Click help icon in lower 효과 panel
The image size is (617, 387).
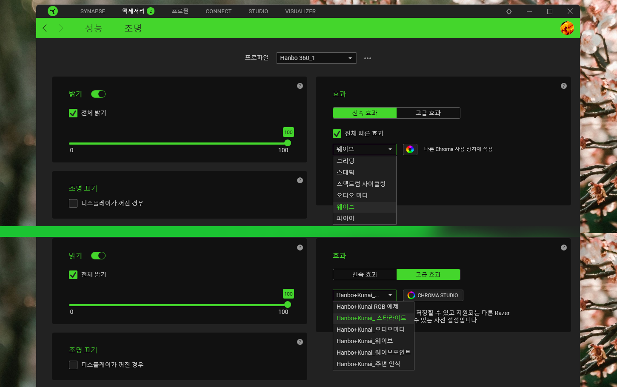[564, 248]
